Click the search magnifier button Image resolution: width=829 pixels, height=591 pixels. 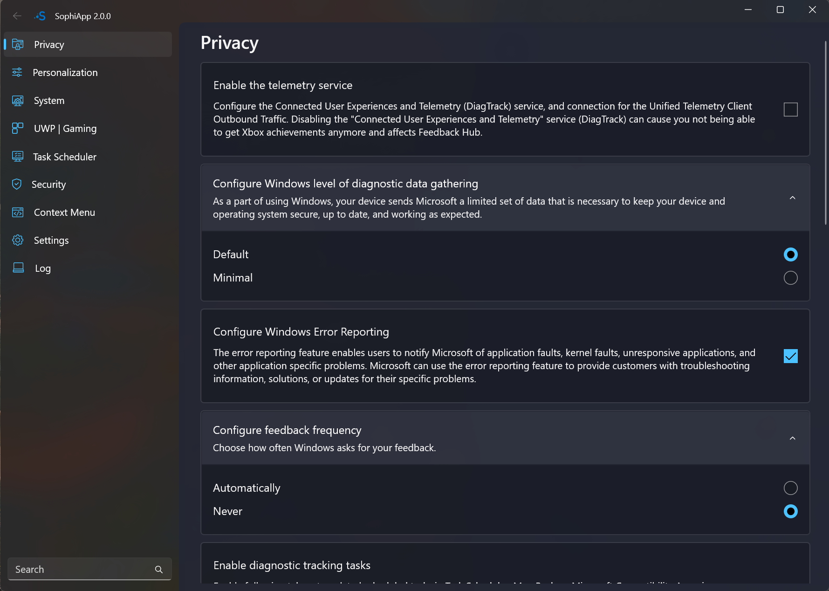click(x=159, y=570)
